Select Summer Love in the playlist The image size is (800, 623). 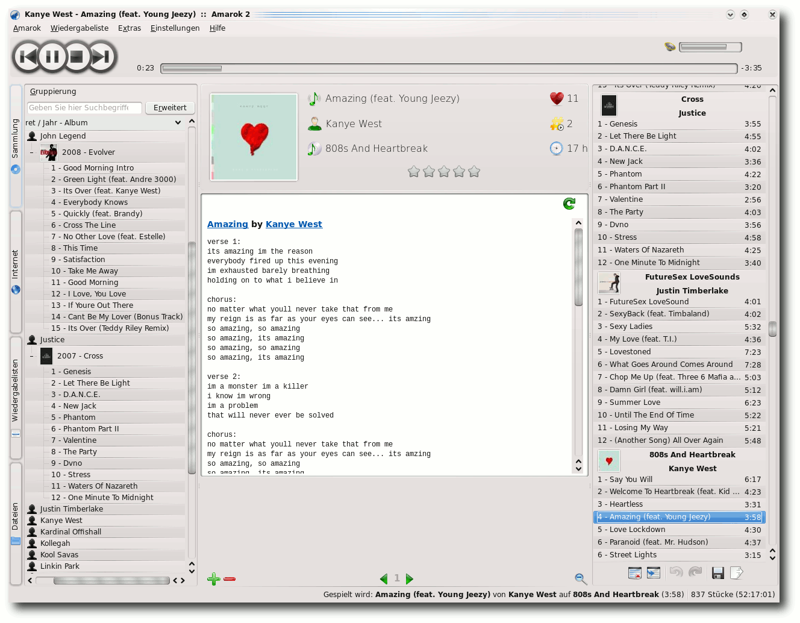(679, 402)
